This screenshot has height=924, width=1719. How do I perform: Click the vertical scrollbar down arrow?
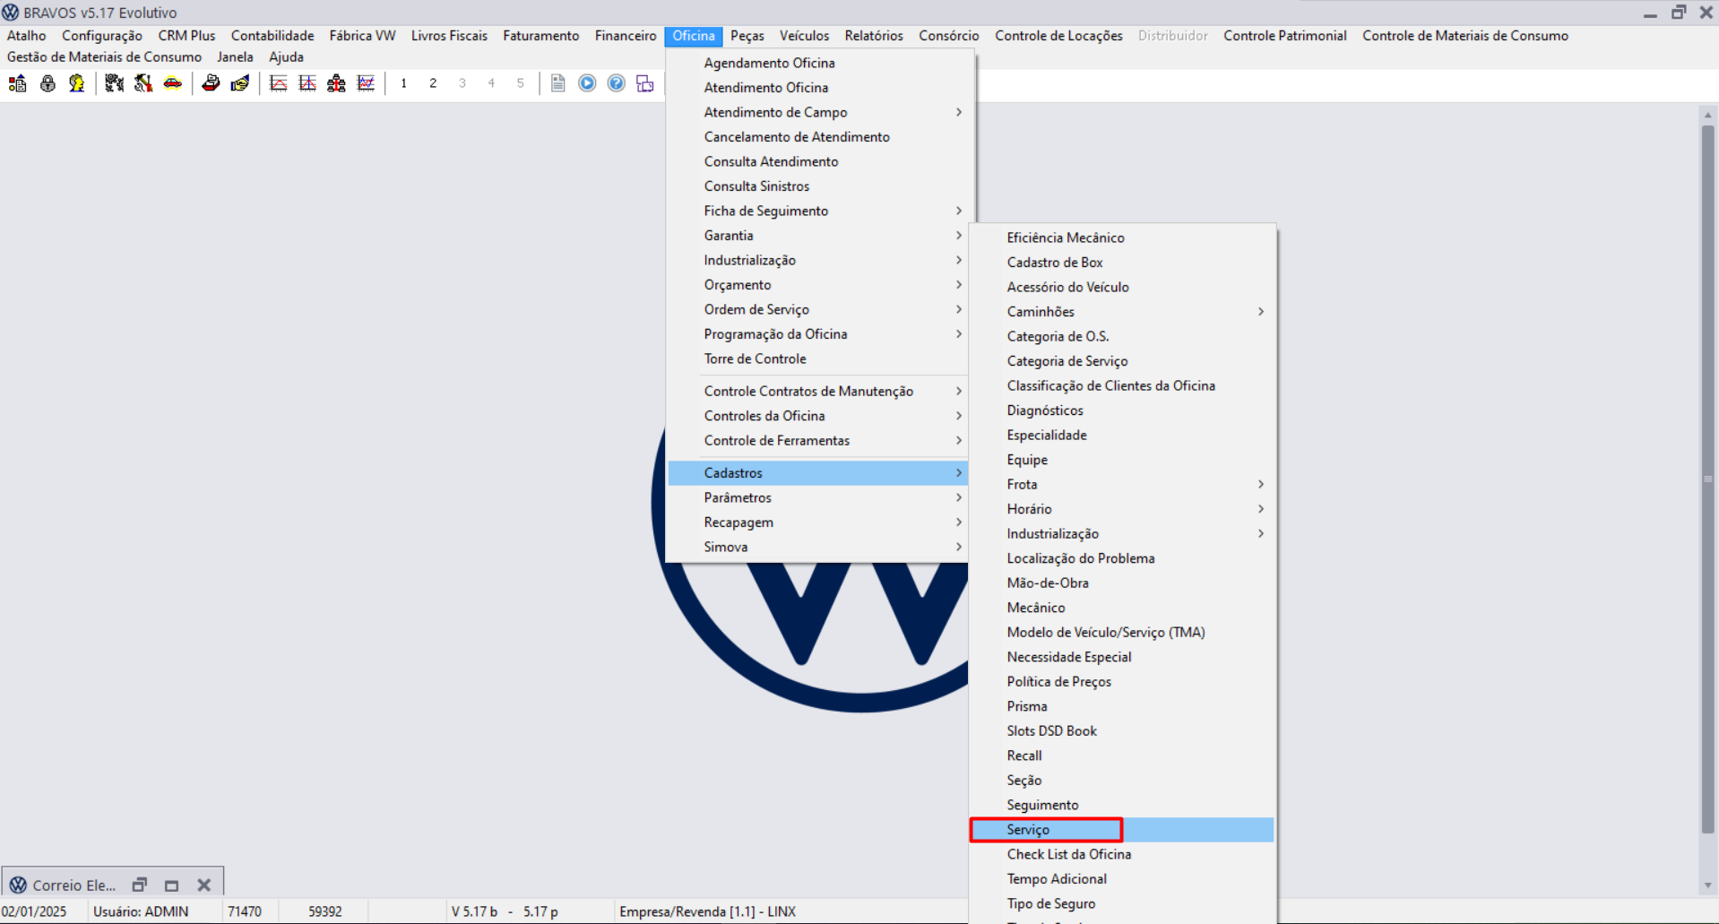point(1708,885)
